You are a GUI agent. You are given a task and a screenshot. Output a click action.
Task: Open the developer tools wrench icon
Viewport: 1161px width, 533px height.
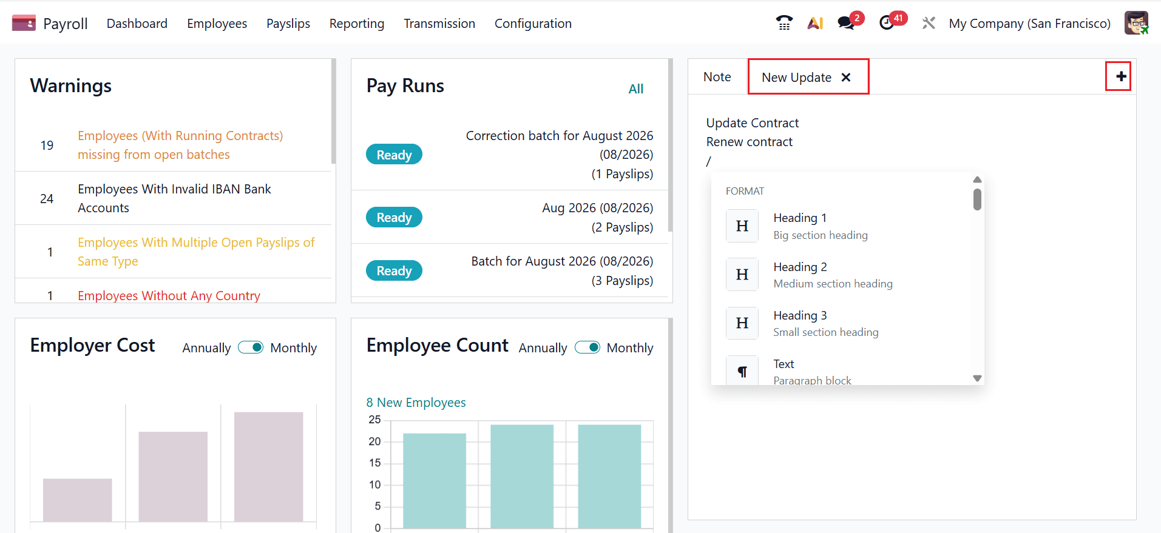point(929,23)
